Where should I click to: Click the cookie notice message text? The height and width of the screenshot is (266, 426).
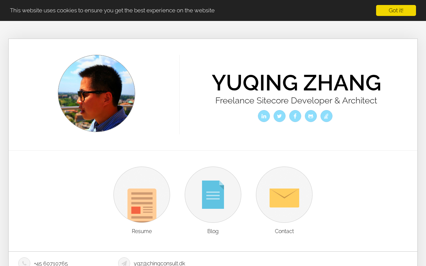coord(112,10)
